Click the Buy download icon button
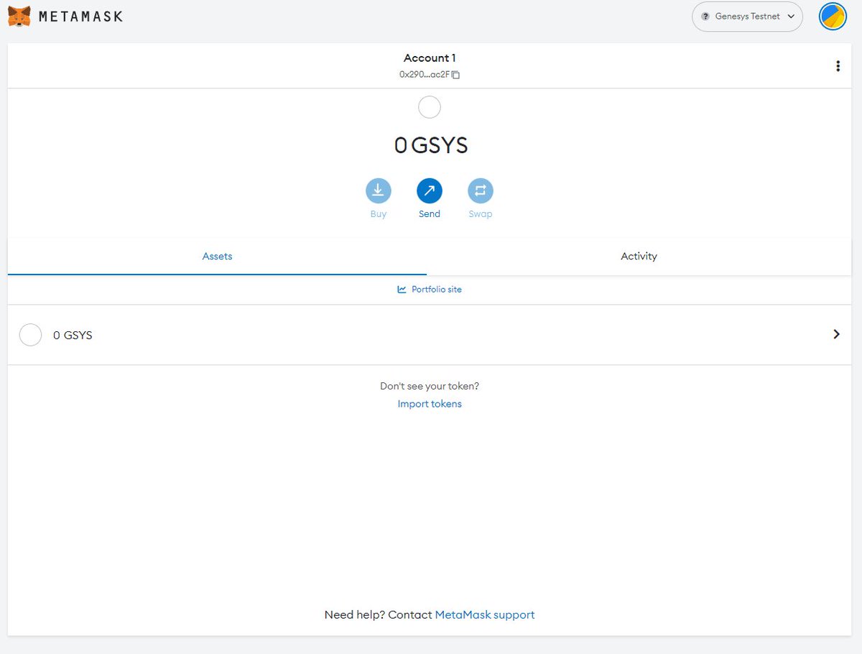This screenshot has height=654, width=862. coord(379,191)
